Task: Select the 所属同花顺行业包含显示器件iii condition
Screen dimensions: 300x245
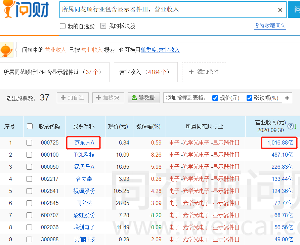Action: 54,72
